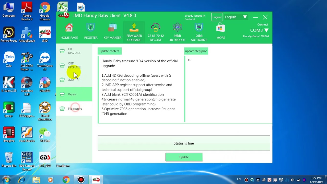Screen dimensions: 327x184
Task: Open WeChat desktop icon
Action: (x=45, y=134)
